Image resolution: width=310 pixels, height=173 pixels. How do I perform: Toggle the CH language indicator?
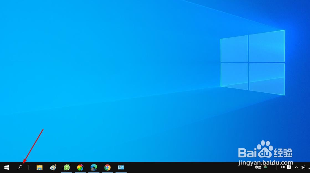(x=283, y=167)
